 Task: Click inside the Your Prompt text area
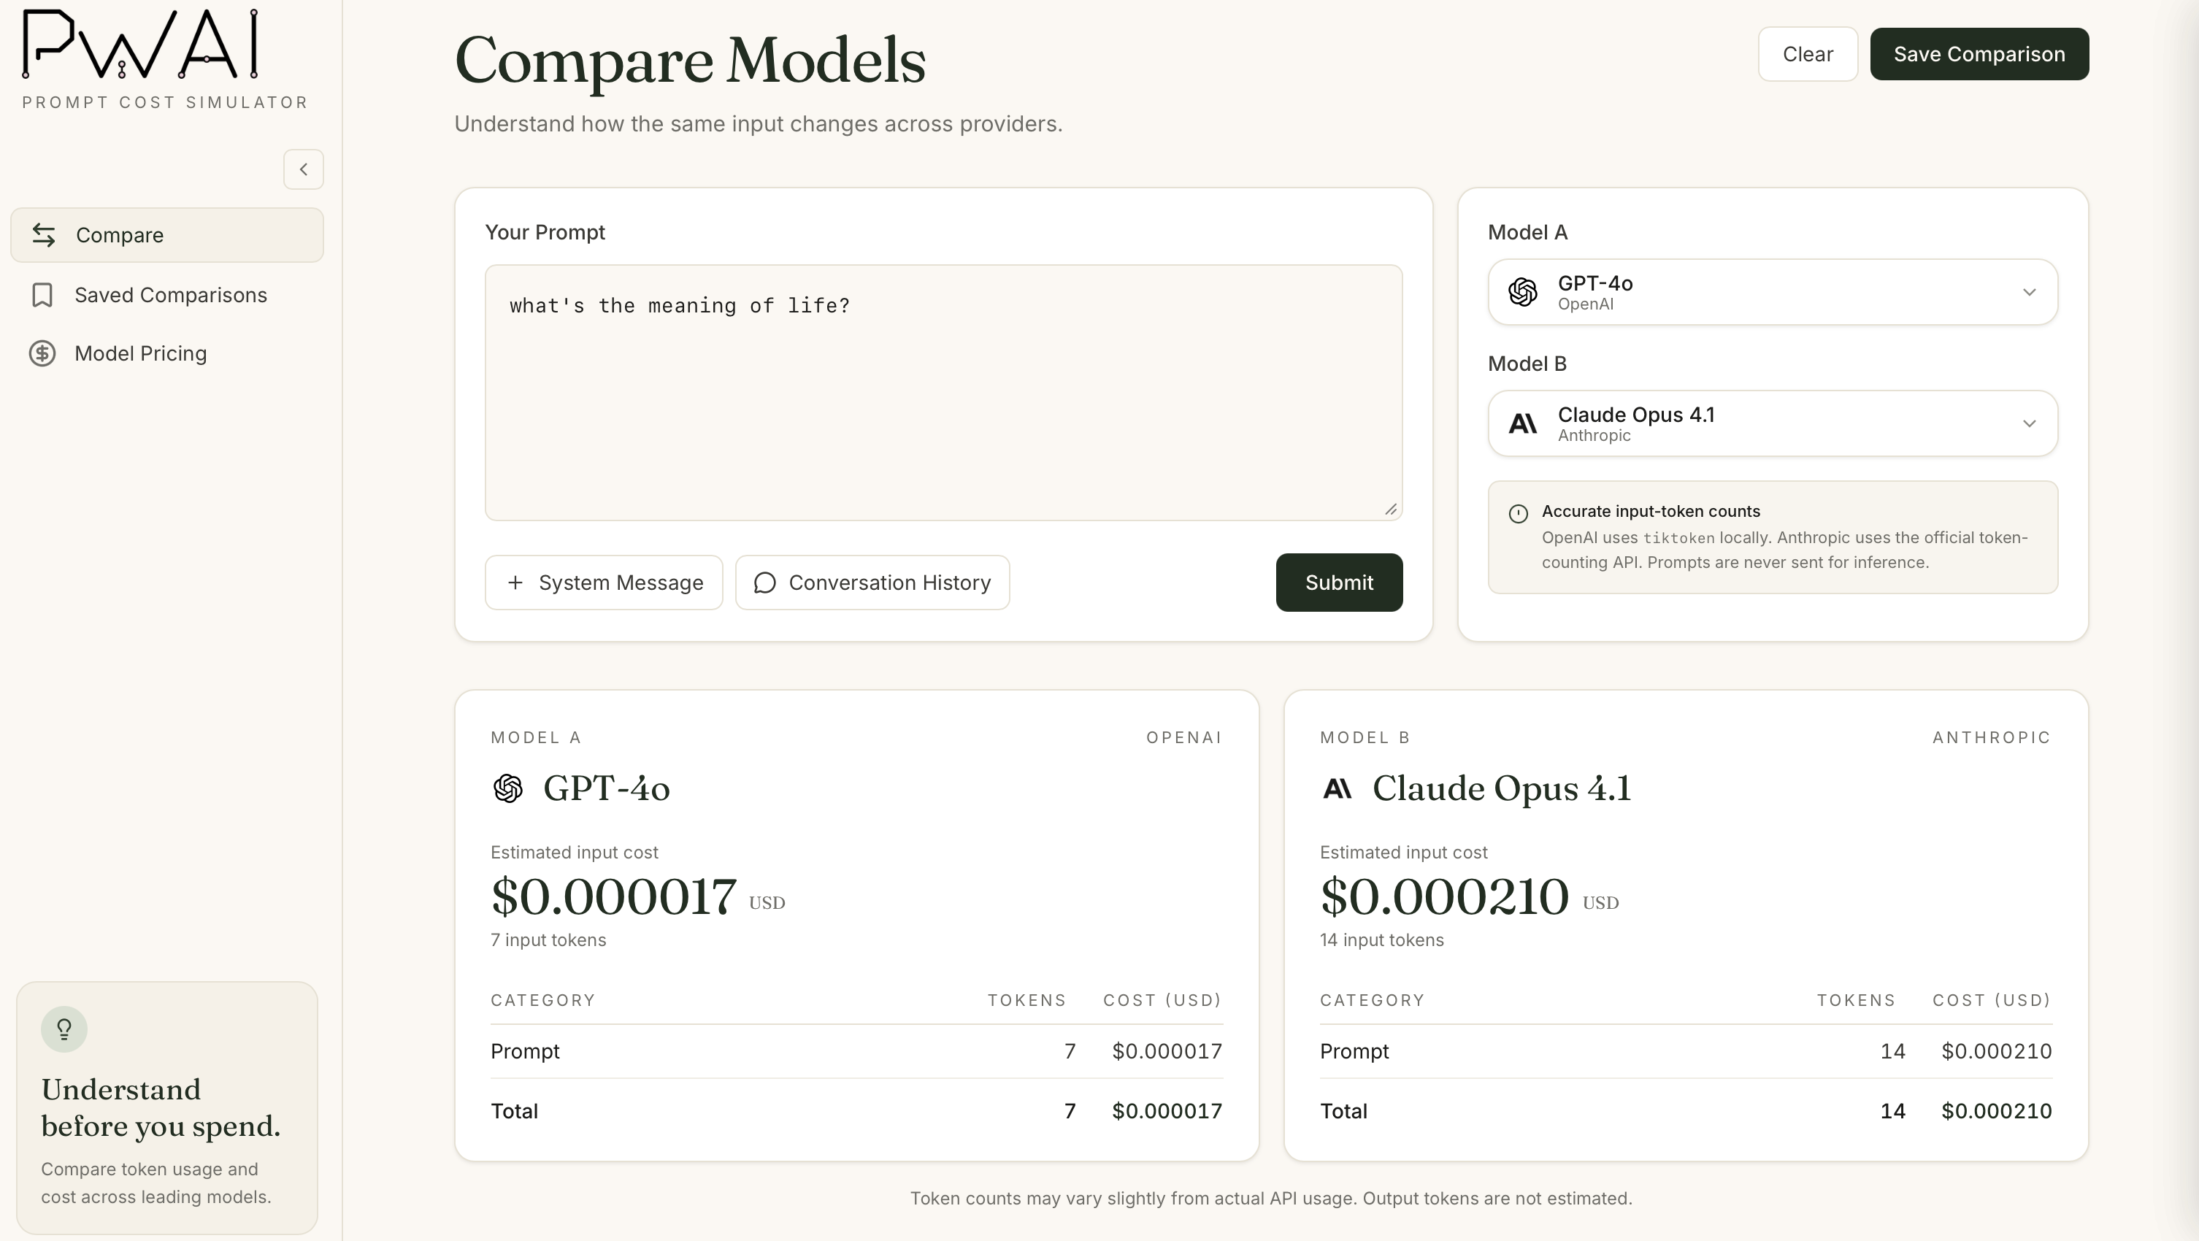coord(943,393)
